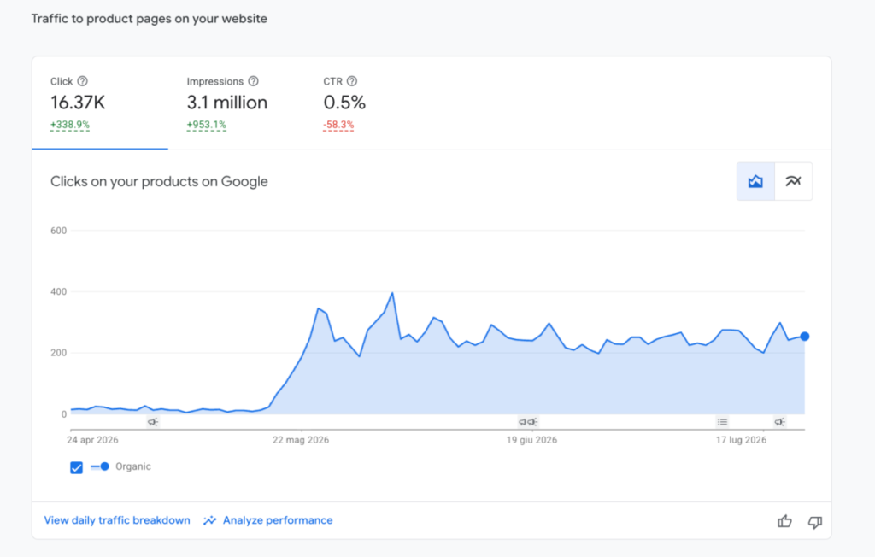875x557 pixels.
Task: Select the Click metric tab
Action: point(100,103)
